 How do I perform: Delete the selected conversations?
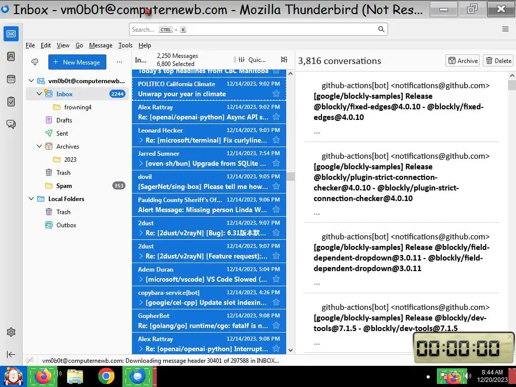(x=498, y=60)
